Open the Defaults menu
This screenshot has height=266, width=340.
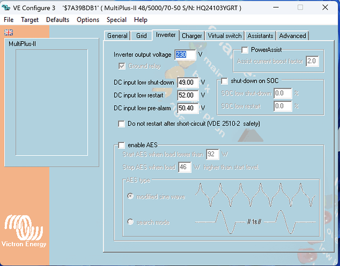point(58,20)
